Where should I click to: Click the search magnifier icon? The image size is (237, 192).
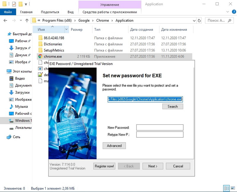coord(229,20)
